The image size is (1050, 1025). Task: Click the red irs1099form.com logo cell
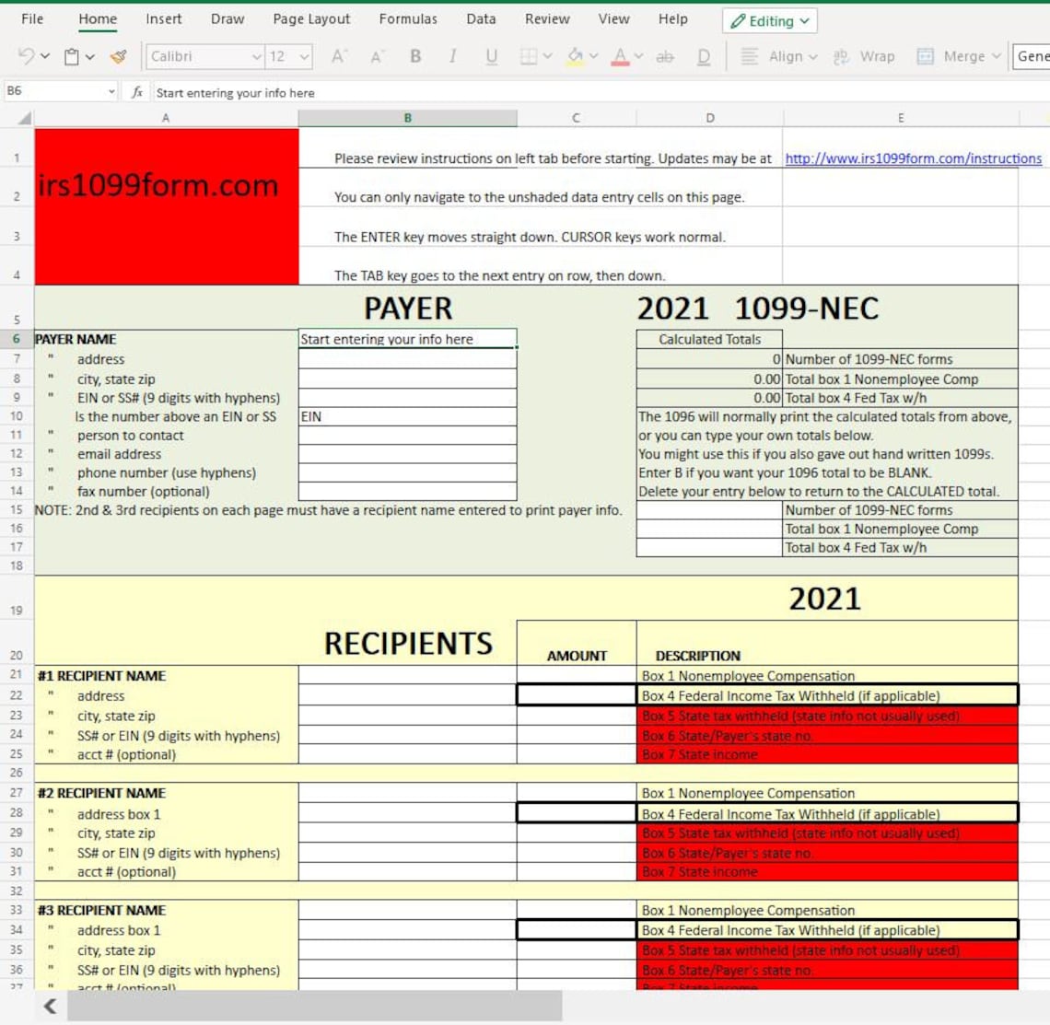pos(167,206)
